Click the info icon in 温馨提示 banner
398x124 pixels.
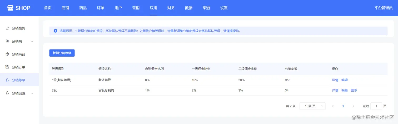(55, 31)
